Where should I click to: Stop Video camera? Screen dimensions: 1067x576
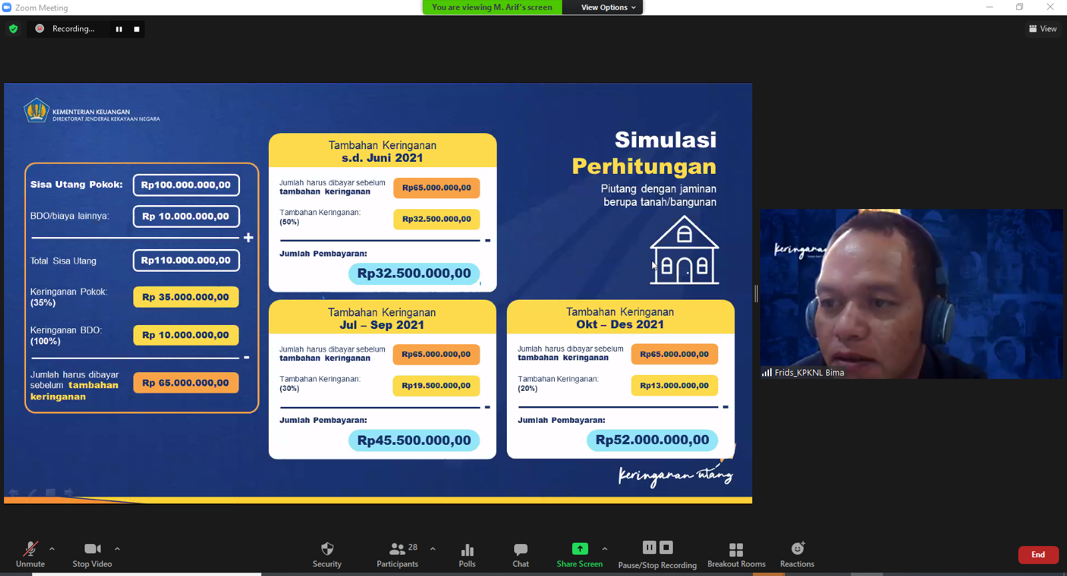(92, 554)
